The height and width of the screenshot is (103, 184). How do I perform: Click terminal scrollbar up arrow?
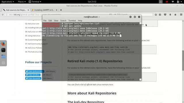click(140, 23)
